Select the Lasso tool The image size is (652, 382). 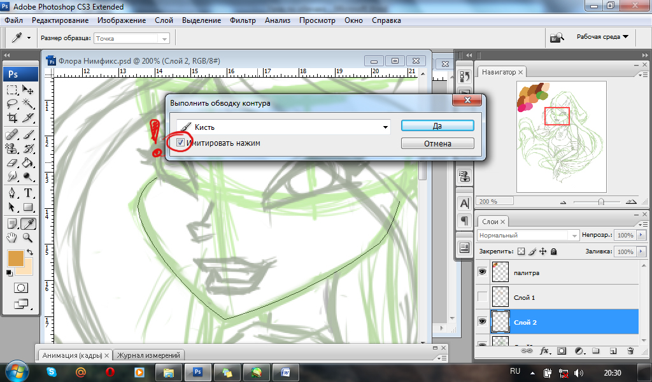click(12, 104)
